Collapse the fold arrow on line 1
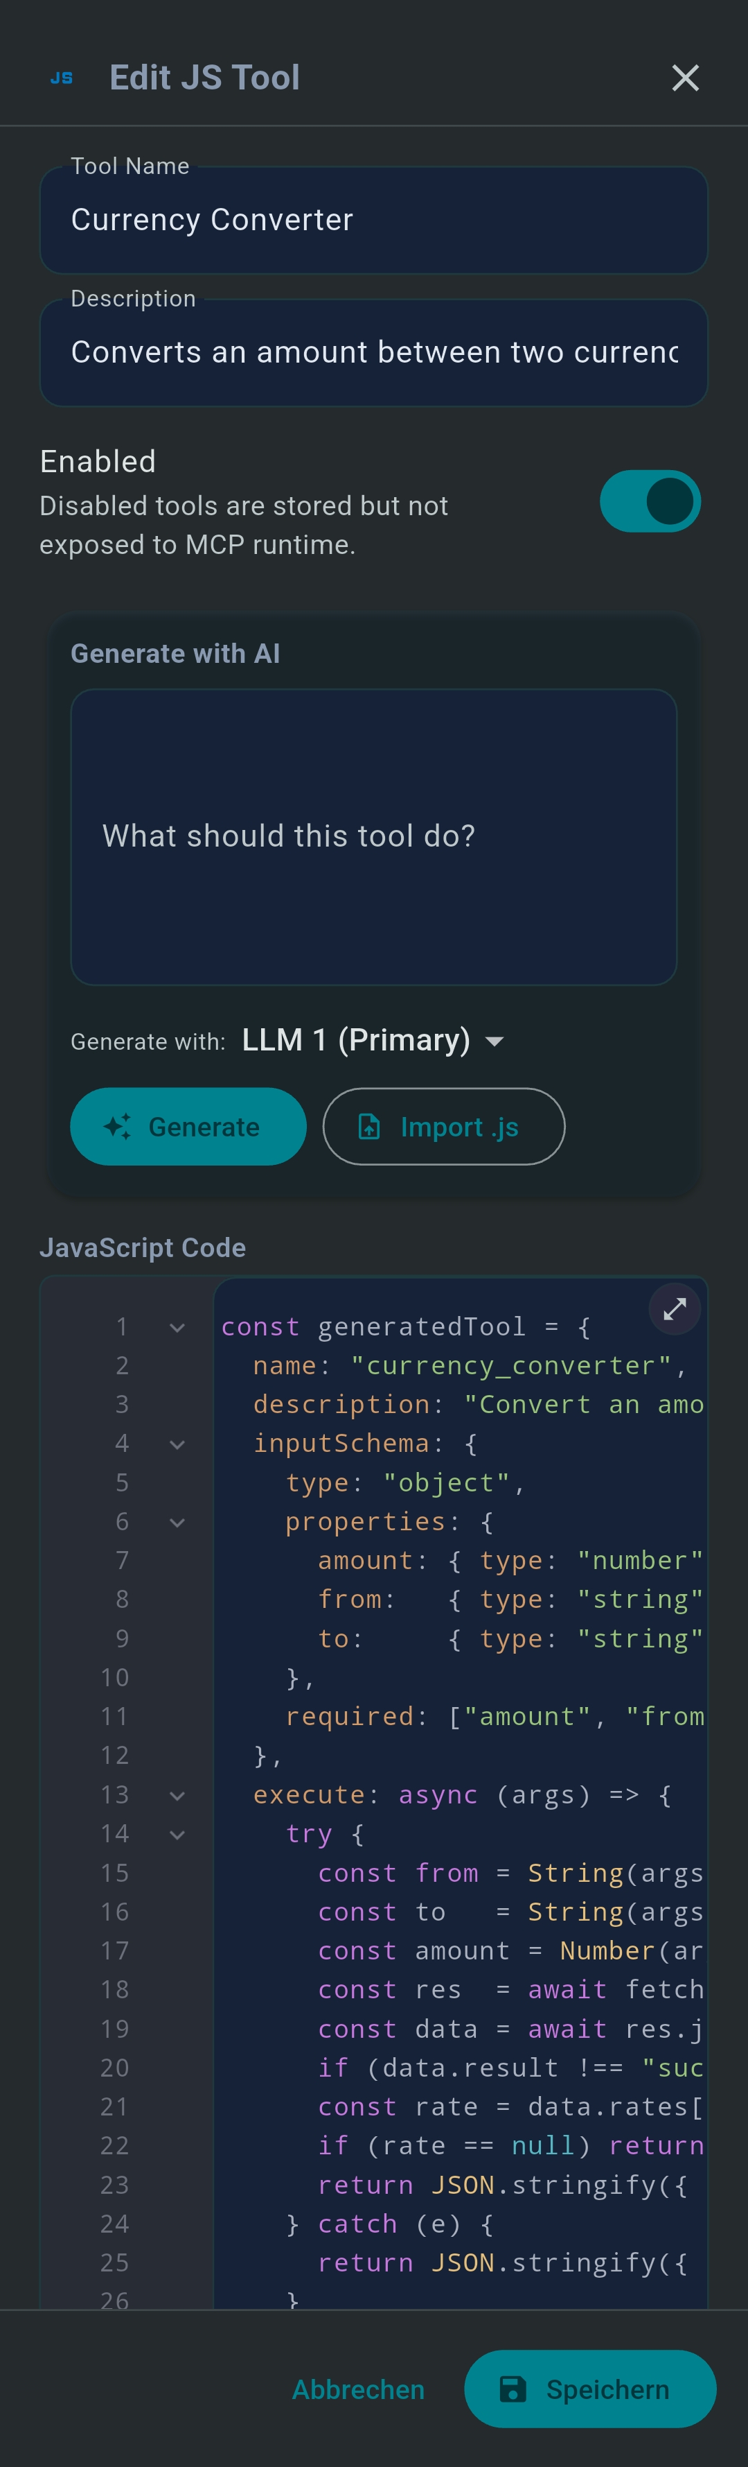Viewport: 748px width, 2467px height. 177,1327
